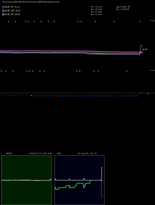Viewport: 155px width, 205px height.
Task: Click the ADX panel heading label
Action: point(59,153)
